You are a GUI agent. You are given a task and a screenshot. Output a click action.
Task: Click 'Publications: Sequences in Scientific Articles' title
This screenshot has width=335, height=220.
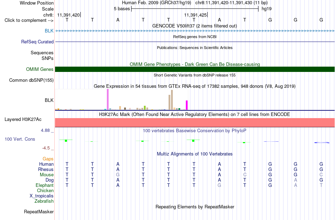195,48
